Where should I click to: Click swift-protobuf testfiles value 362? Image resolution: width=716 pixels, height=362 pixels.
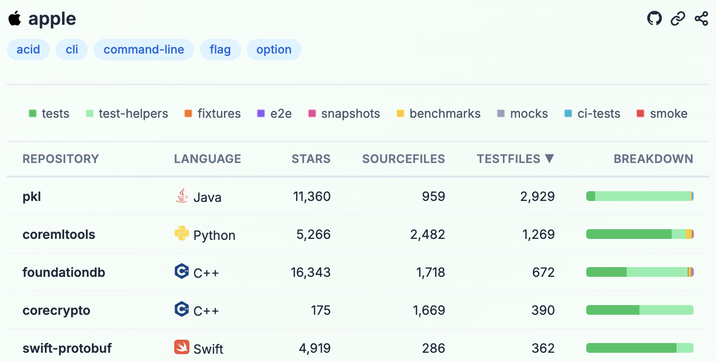tap(544, 348)
